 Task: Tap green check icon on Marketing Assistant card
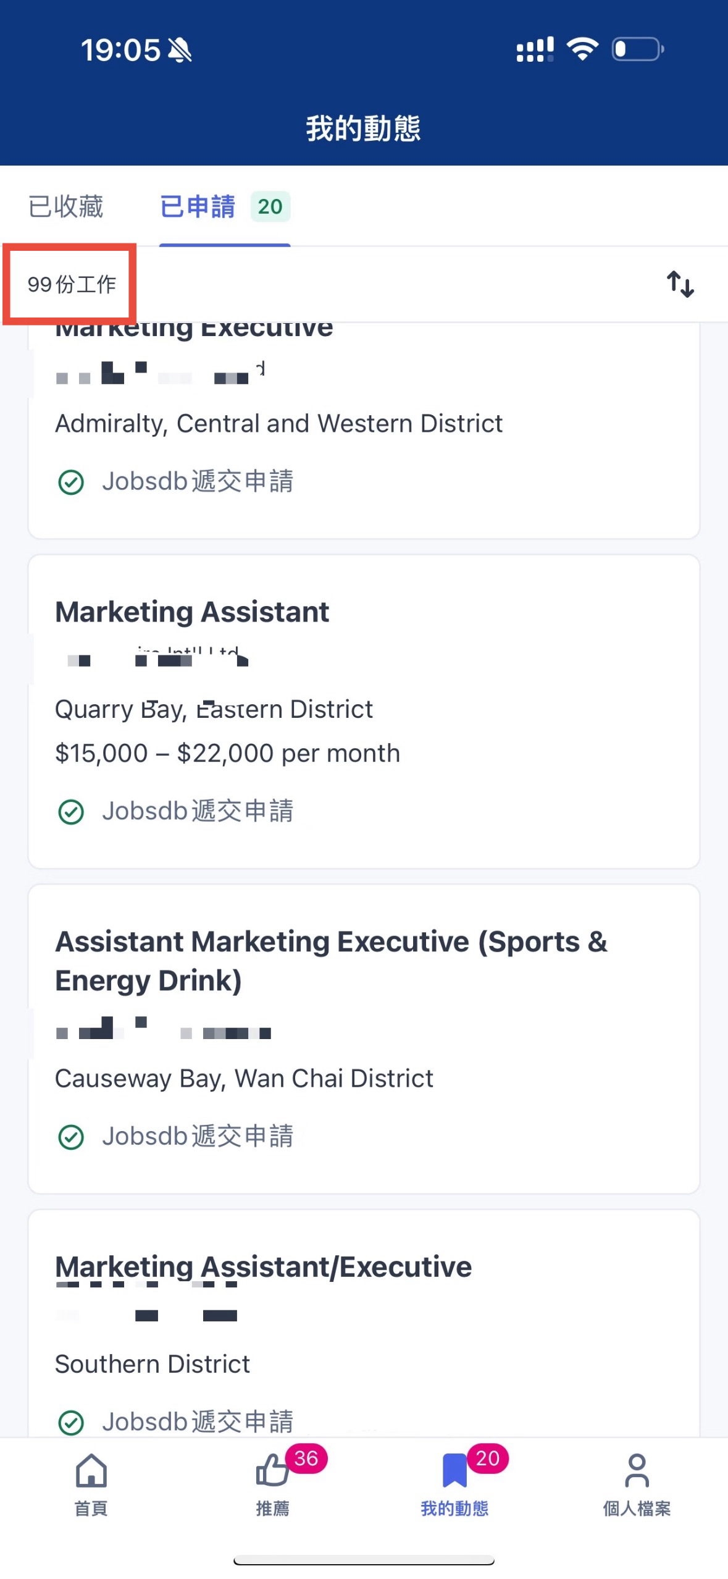[x=71, y=812]
